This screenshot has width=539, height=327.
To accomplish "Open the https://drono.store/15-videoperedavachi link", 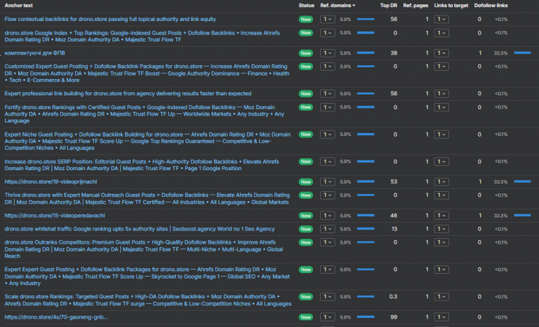I will click(55, 216).
